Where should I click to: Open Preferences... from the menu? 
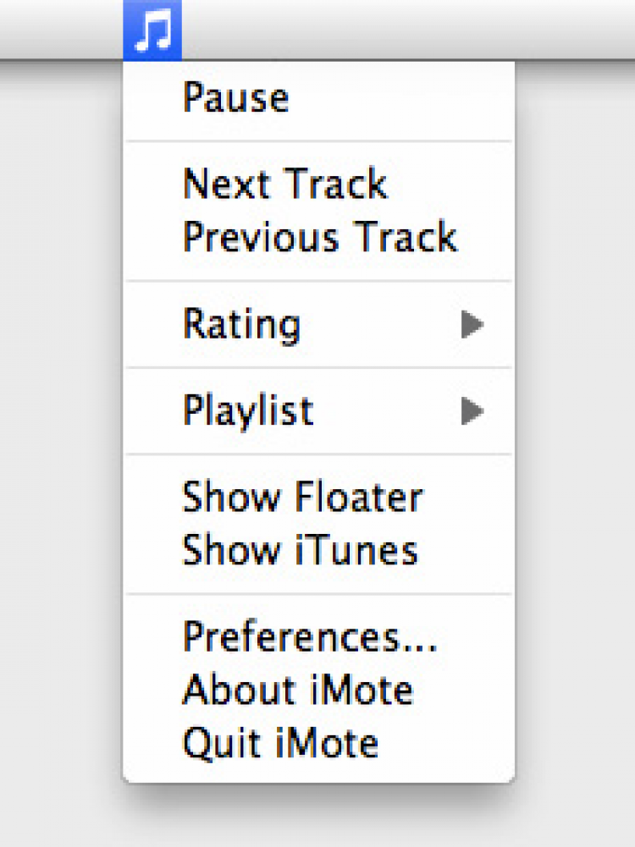[310, 637]
